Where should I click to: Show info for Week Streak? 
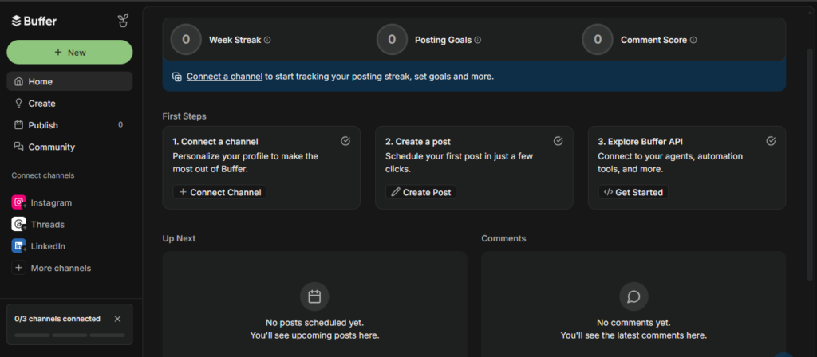click(267, 40)
